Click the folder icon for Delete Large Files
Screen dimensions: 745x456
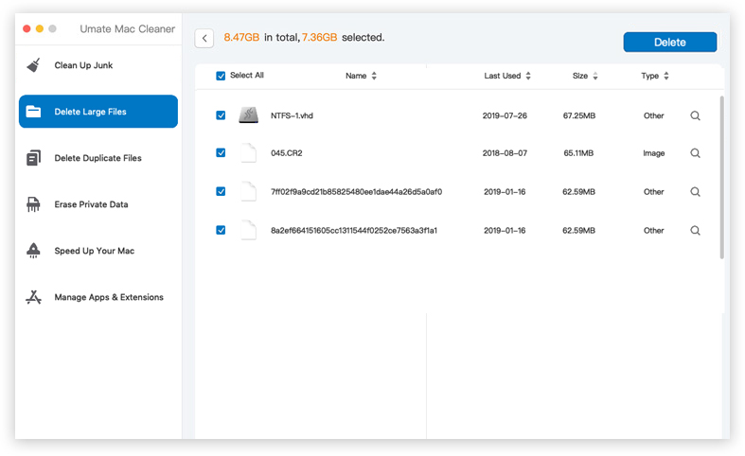[x=33, y=112]
